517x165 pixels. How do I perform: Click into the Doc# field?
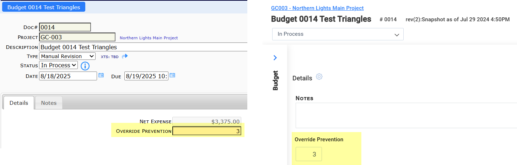65,27
